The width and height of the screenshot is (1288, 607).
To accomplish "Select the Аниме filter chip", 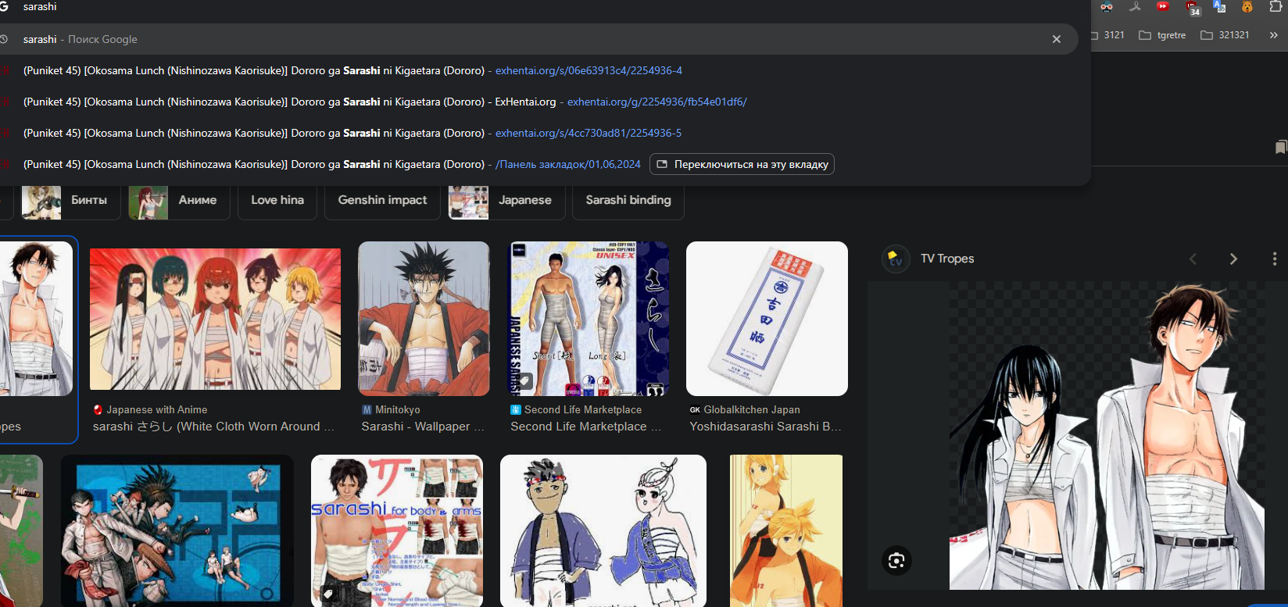I will 178,201.
